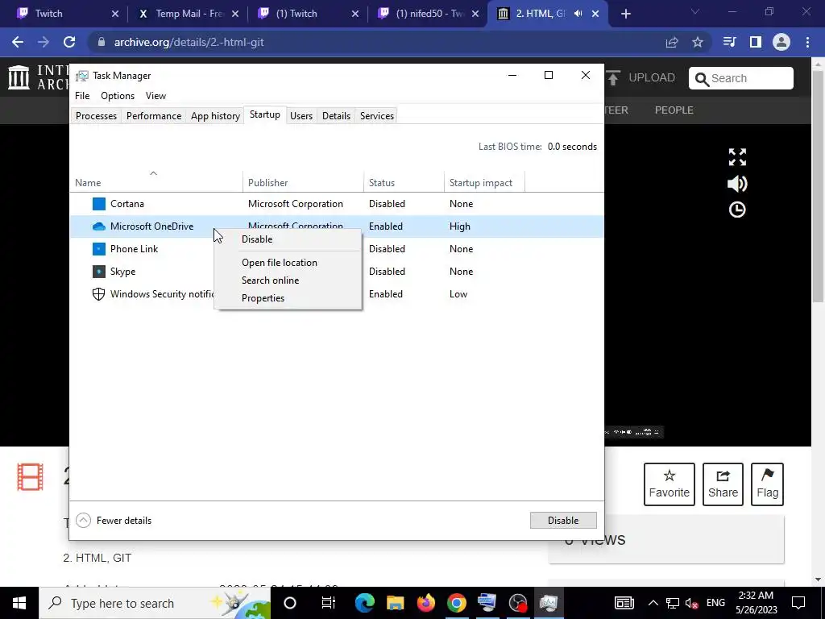Viewport: 825px width, 619px height.
Task: Sort startup list by Publisher column
Action: point(303,183)
